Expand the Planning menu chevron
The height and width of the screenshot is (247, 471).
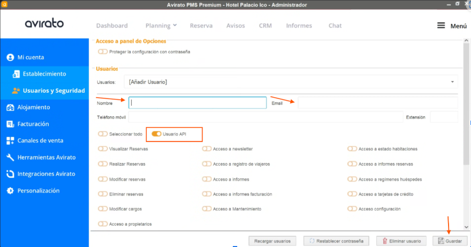click(175, 25)
